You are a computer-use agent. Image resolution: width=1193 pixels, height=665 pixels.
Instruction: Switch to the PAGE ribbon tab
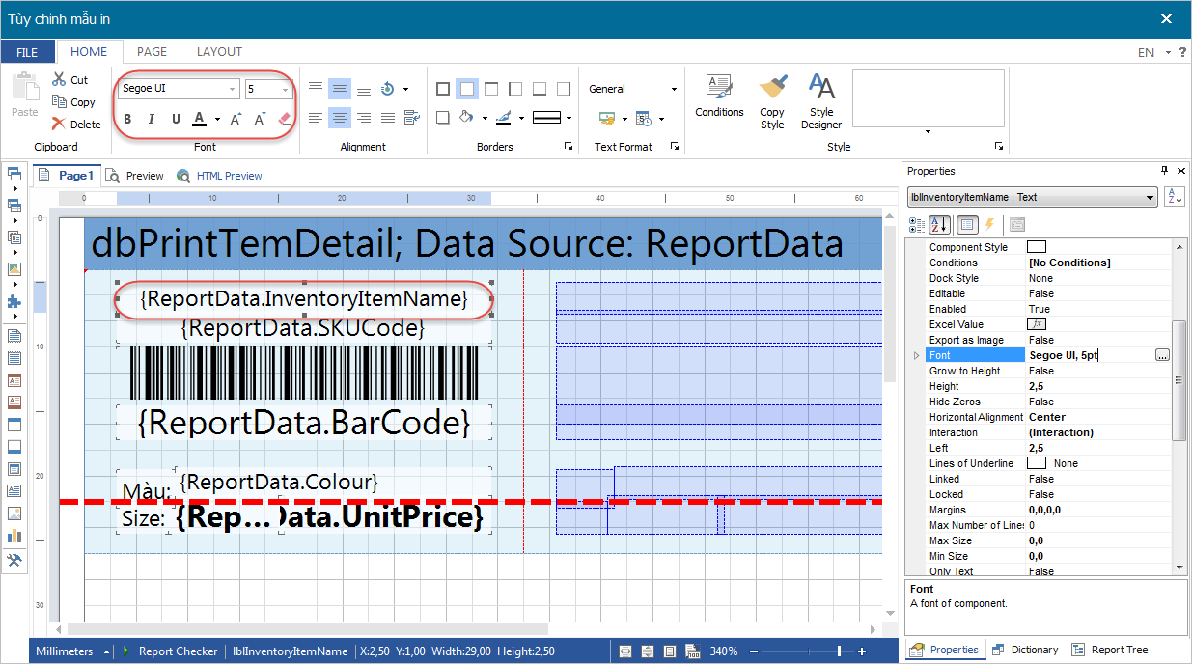pos(152,52)
